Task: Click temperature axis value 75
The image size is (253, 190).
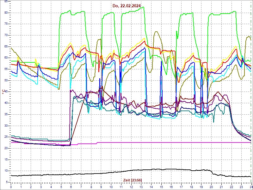Action: [x=6, y=24]
